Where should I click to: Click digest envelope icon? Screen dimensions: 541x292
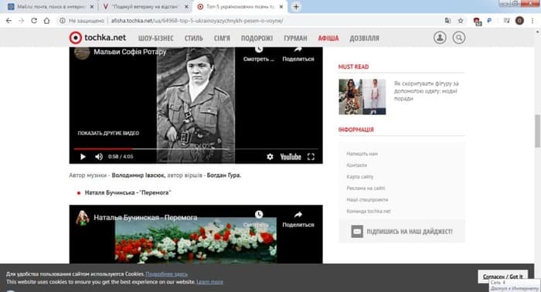pos(357,231)
